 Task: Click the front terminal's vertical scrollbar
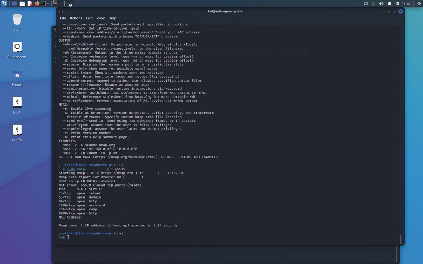point(401,239)
